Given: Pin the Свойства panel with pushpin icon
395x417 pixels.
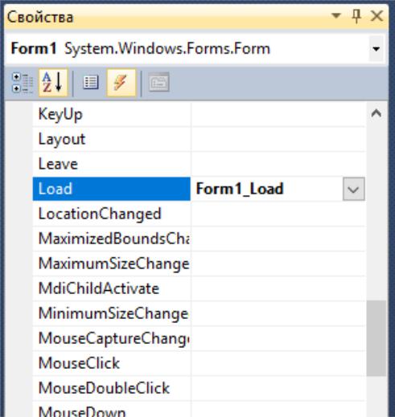Looking at the screenshot, I should point(356,16).
